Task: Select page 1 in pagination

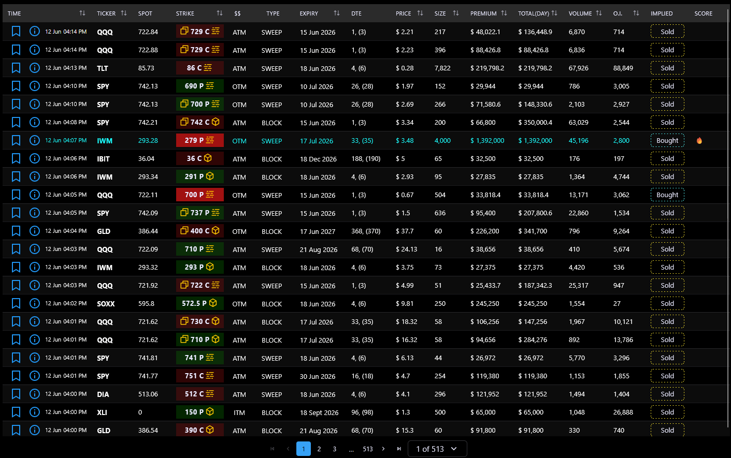Action: (x=304, y=449)
